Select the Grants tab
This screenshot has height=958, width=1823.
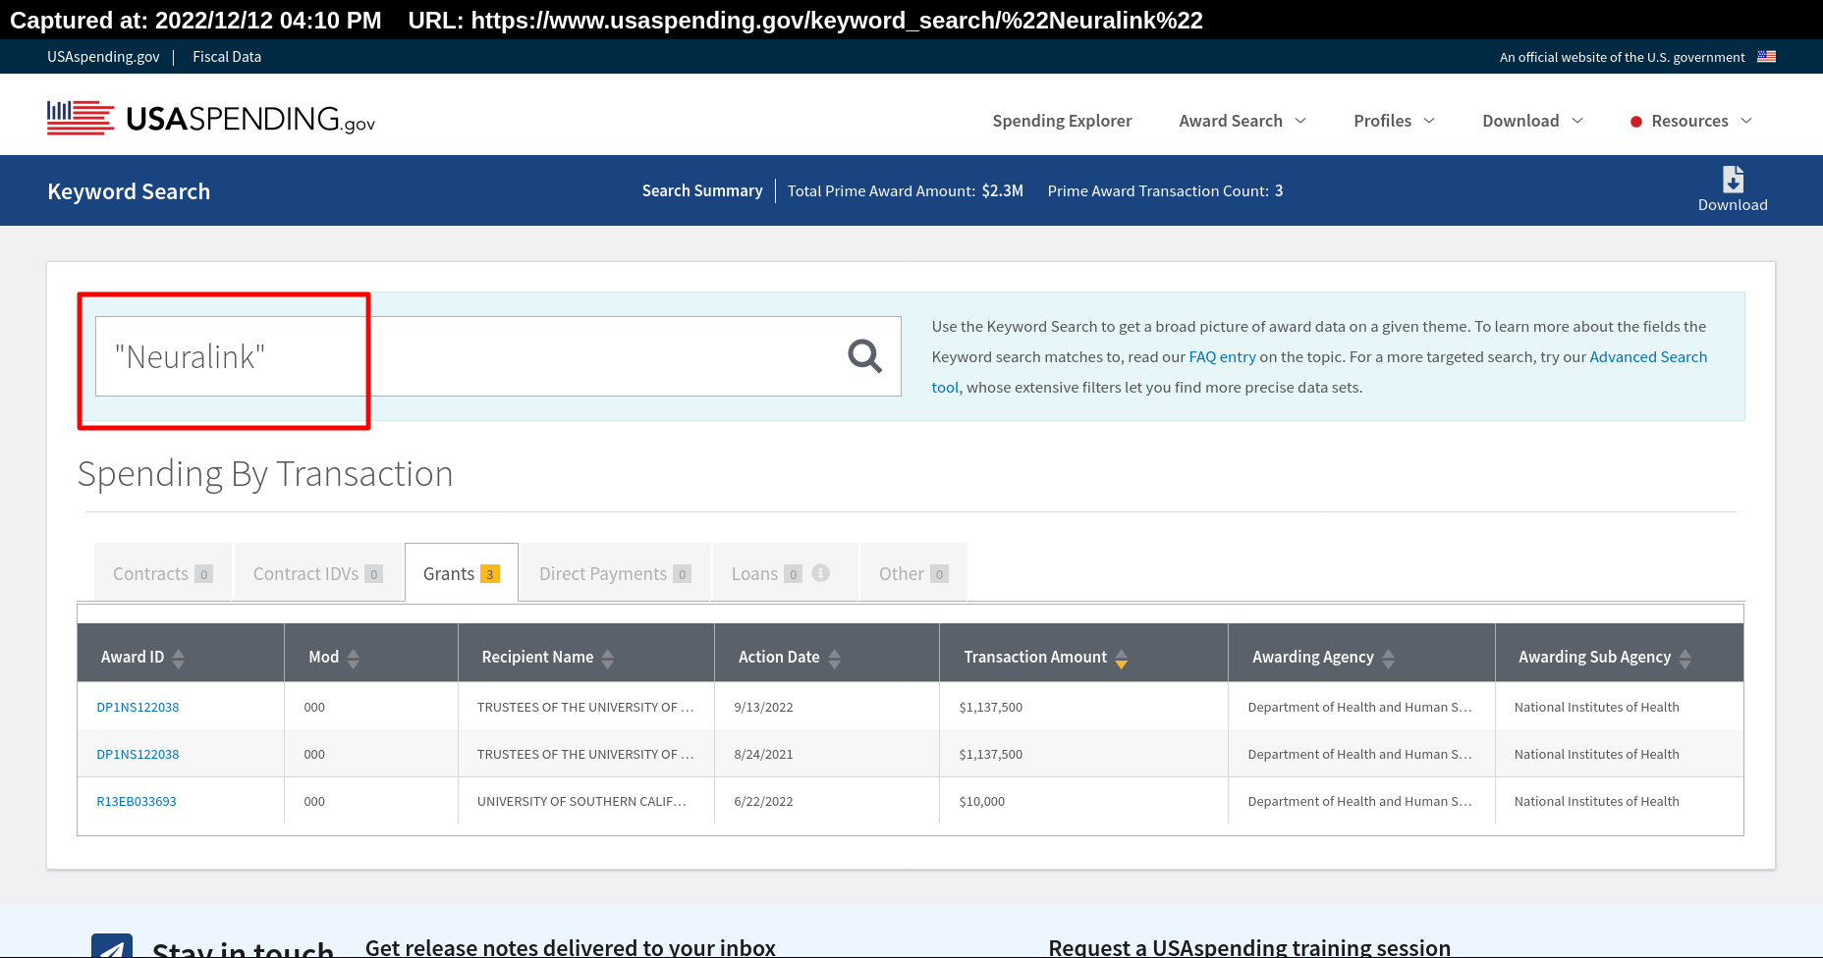coord(462,572)
